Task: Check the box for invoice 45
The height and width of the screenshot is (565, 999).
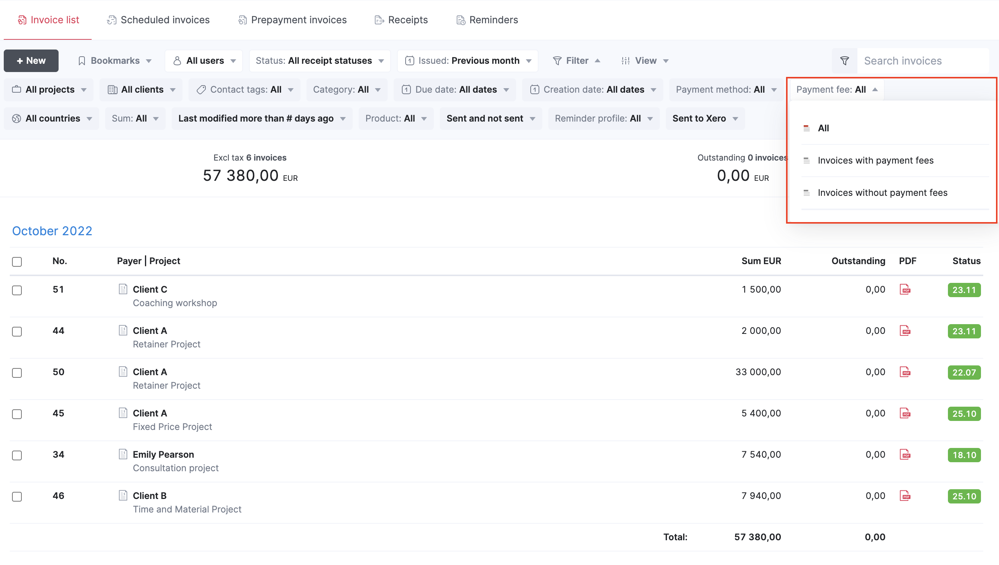Action: coord(17,414)
